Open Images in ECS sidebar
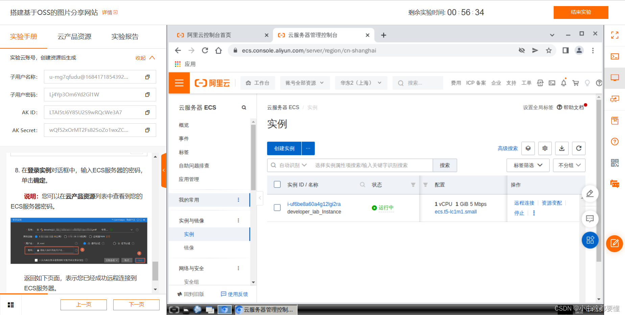 click(189, 248)
